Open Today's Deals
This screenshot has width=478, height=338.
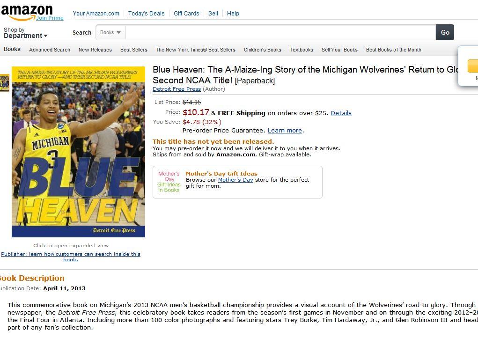pos(146,14)
